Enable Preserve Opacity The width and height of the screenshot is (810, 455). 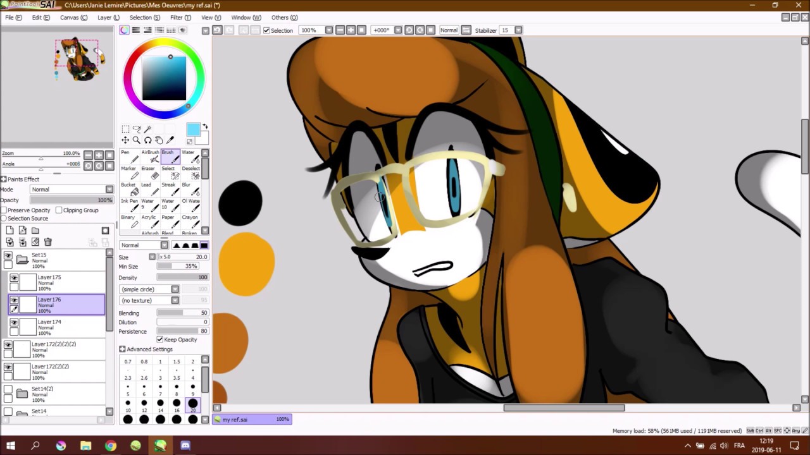[x=4, y=210]
